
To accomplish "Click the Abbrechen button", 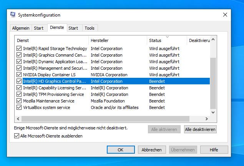I will click(x=152, y=150).
